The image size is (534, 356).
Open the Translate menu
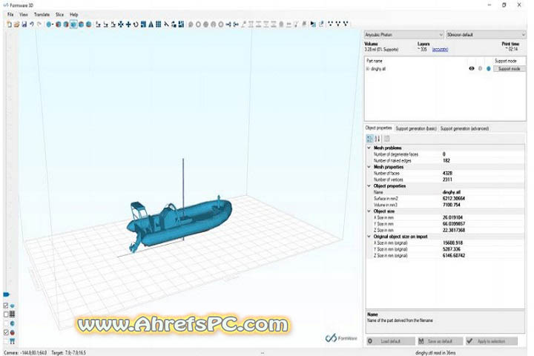(42, 15)
